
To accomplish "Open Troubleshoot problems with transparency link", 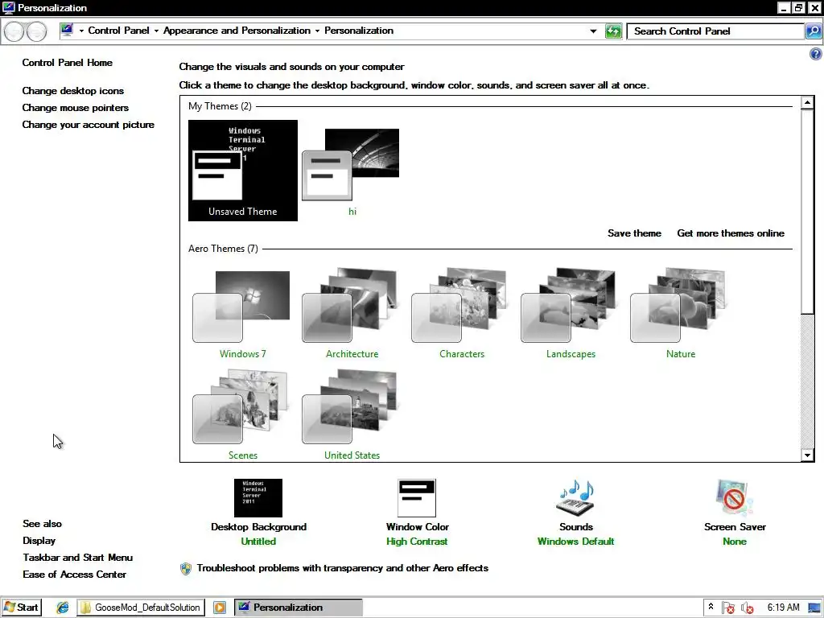I will click(x=343, y=568).
